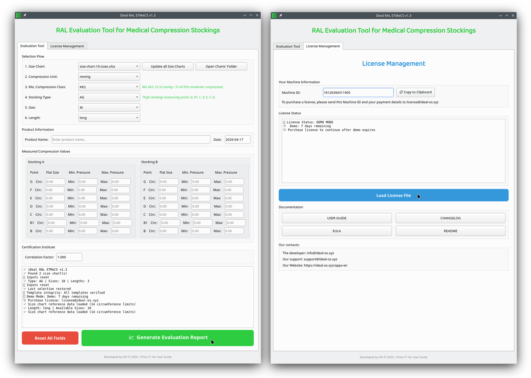Click Stocking A point G Circ field
This screenshot has height=378, width=531.
(x=55, y=182)
